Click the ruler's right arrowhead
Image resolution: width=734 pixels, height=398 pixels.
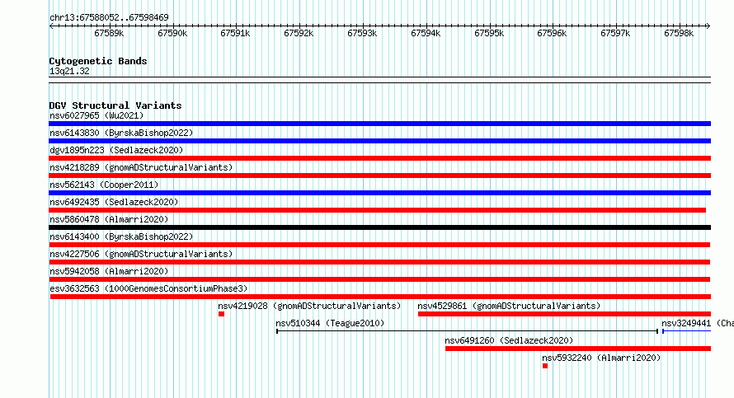pyautogui.click(x=708, y=26)
